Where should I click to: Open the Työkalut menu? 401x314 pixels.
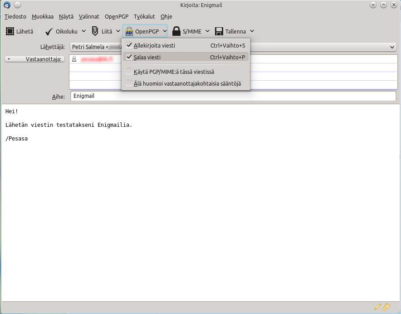tap(145, 17)
